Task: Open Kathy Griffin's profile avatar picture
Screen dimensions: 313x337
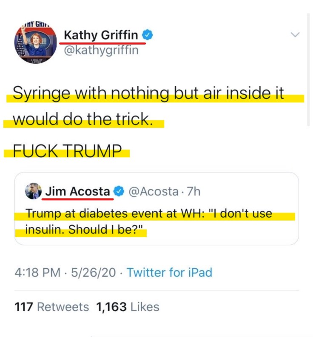Action: (x=36, y=44)
